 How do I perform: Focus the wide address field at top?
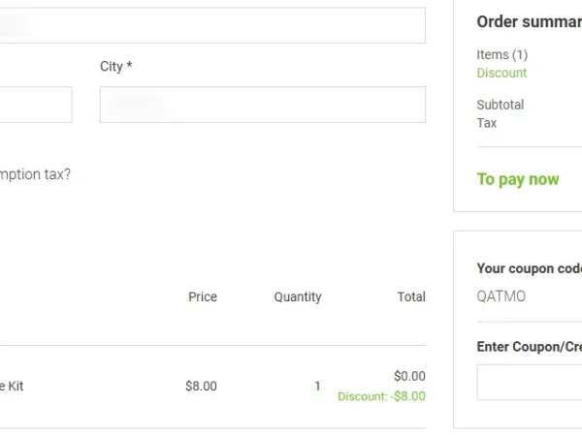pos(213,25)
